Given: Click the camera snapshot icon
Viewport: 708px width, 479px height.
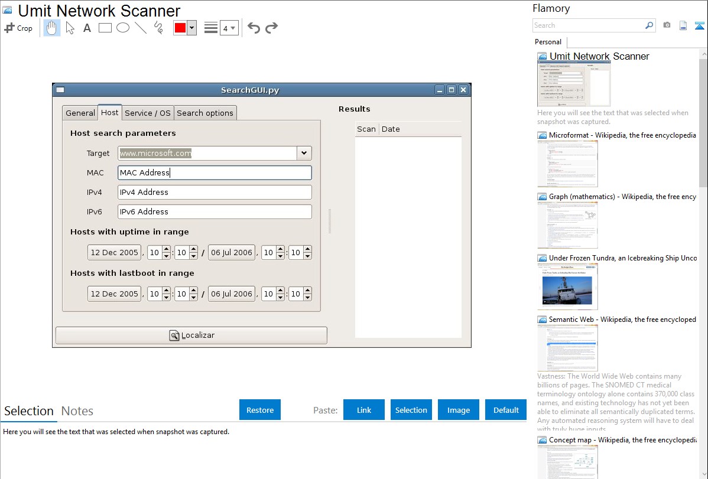Looking at the screenshot, I should pos(667,25).
